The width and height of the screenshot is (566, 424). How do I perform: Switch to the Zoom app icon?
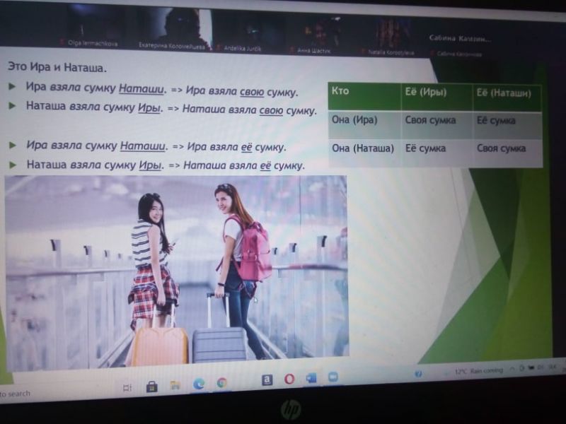pyautogui.click(x=333, y=377)
